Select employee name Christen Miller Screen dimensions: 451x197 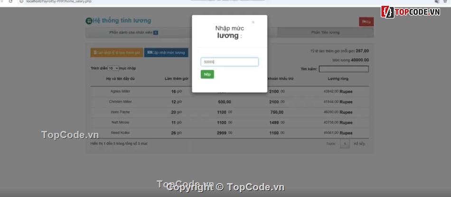(x=120, y=102)
